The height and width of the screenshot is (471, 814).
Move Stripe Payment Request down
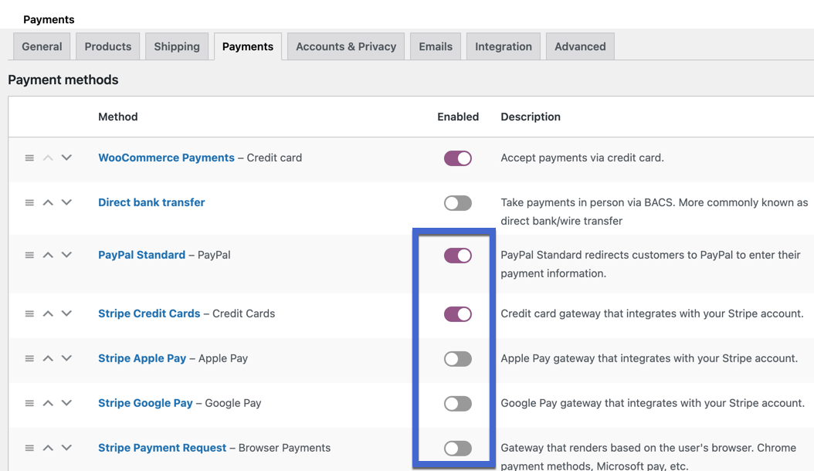[x=66, y=448]
